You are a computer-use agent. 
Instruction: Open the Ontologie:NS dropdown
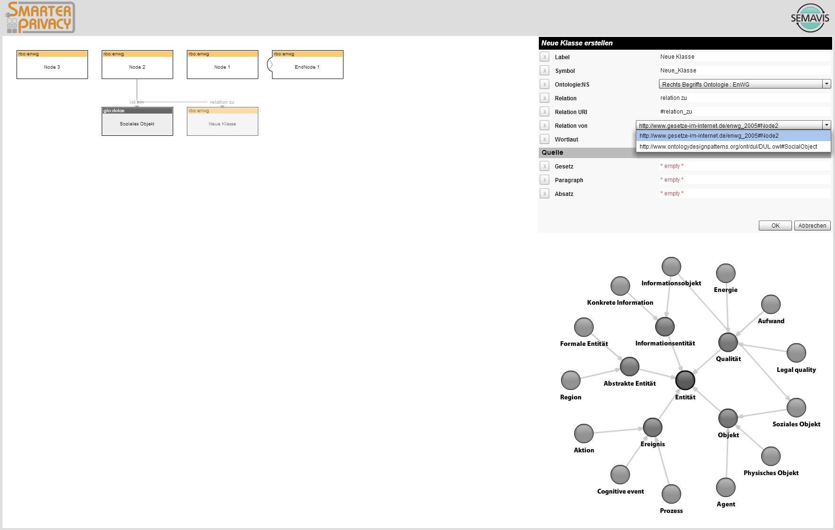827,84
